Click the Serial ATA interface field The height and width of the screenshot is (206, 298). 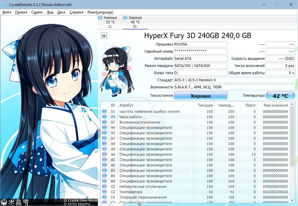point(200,59)
